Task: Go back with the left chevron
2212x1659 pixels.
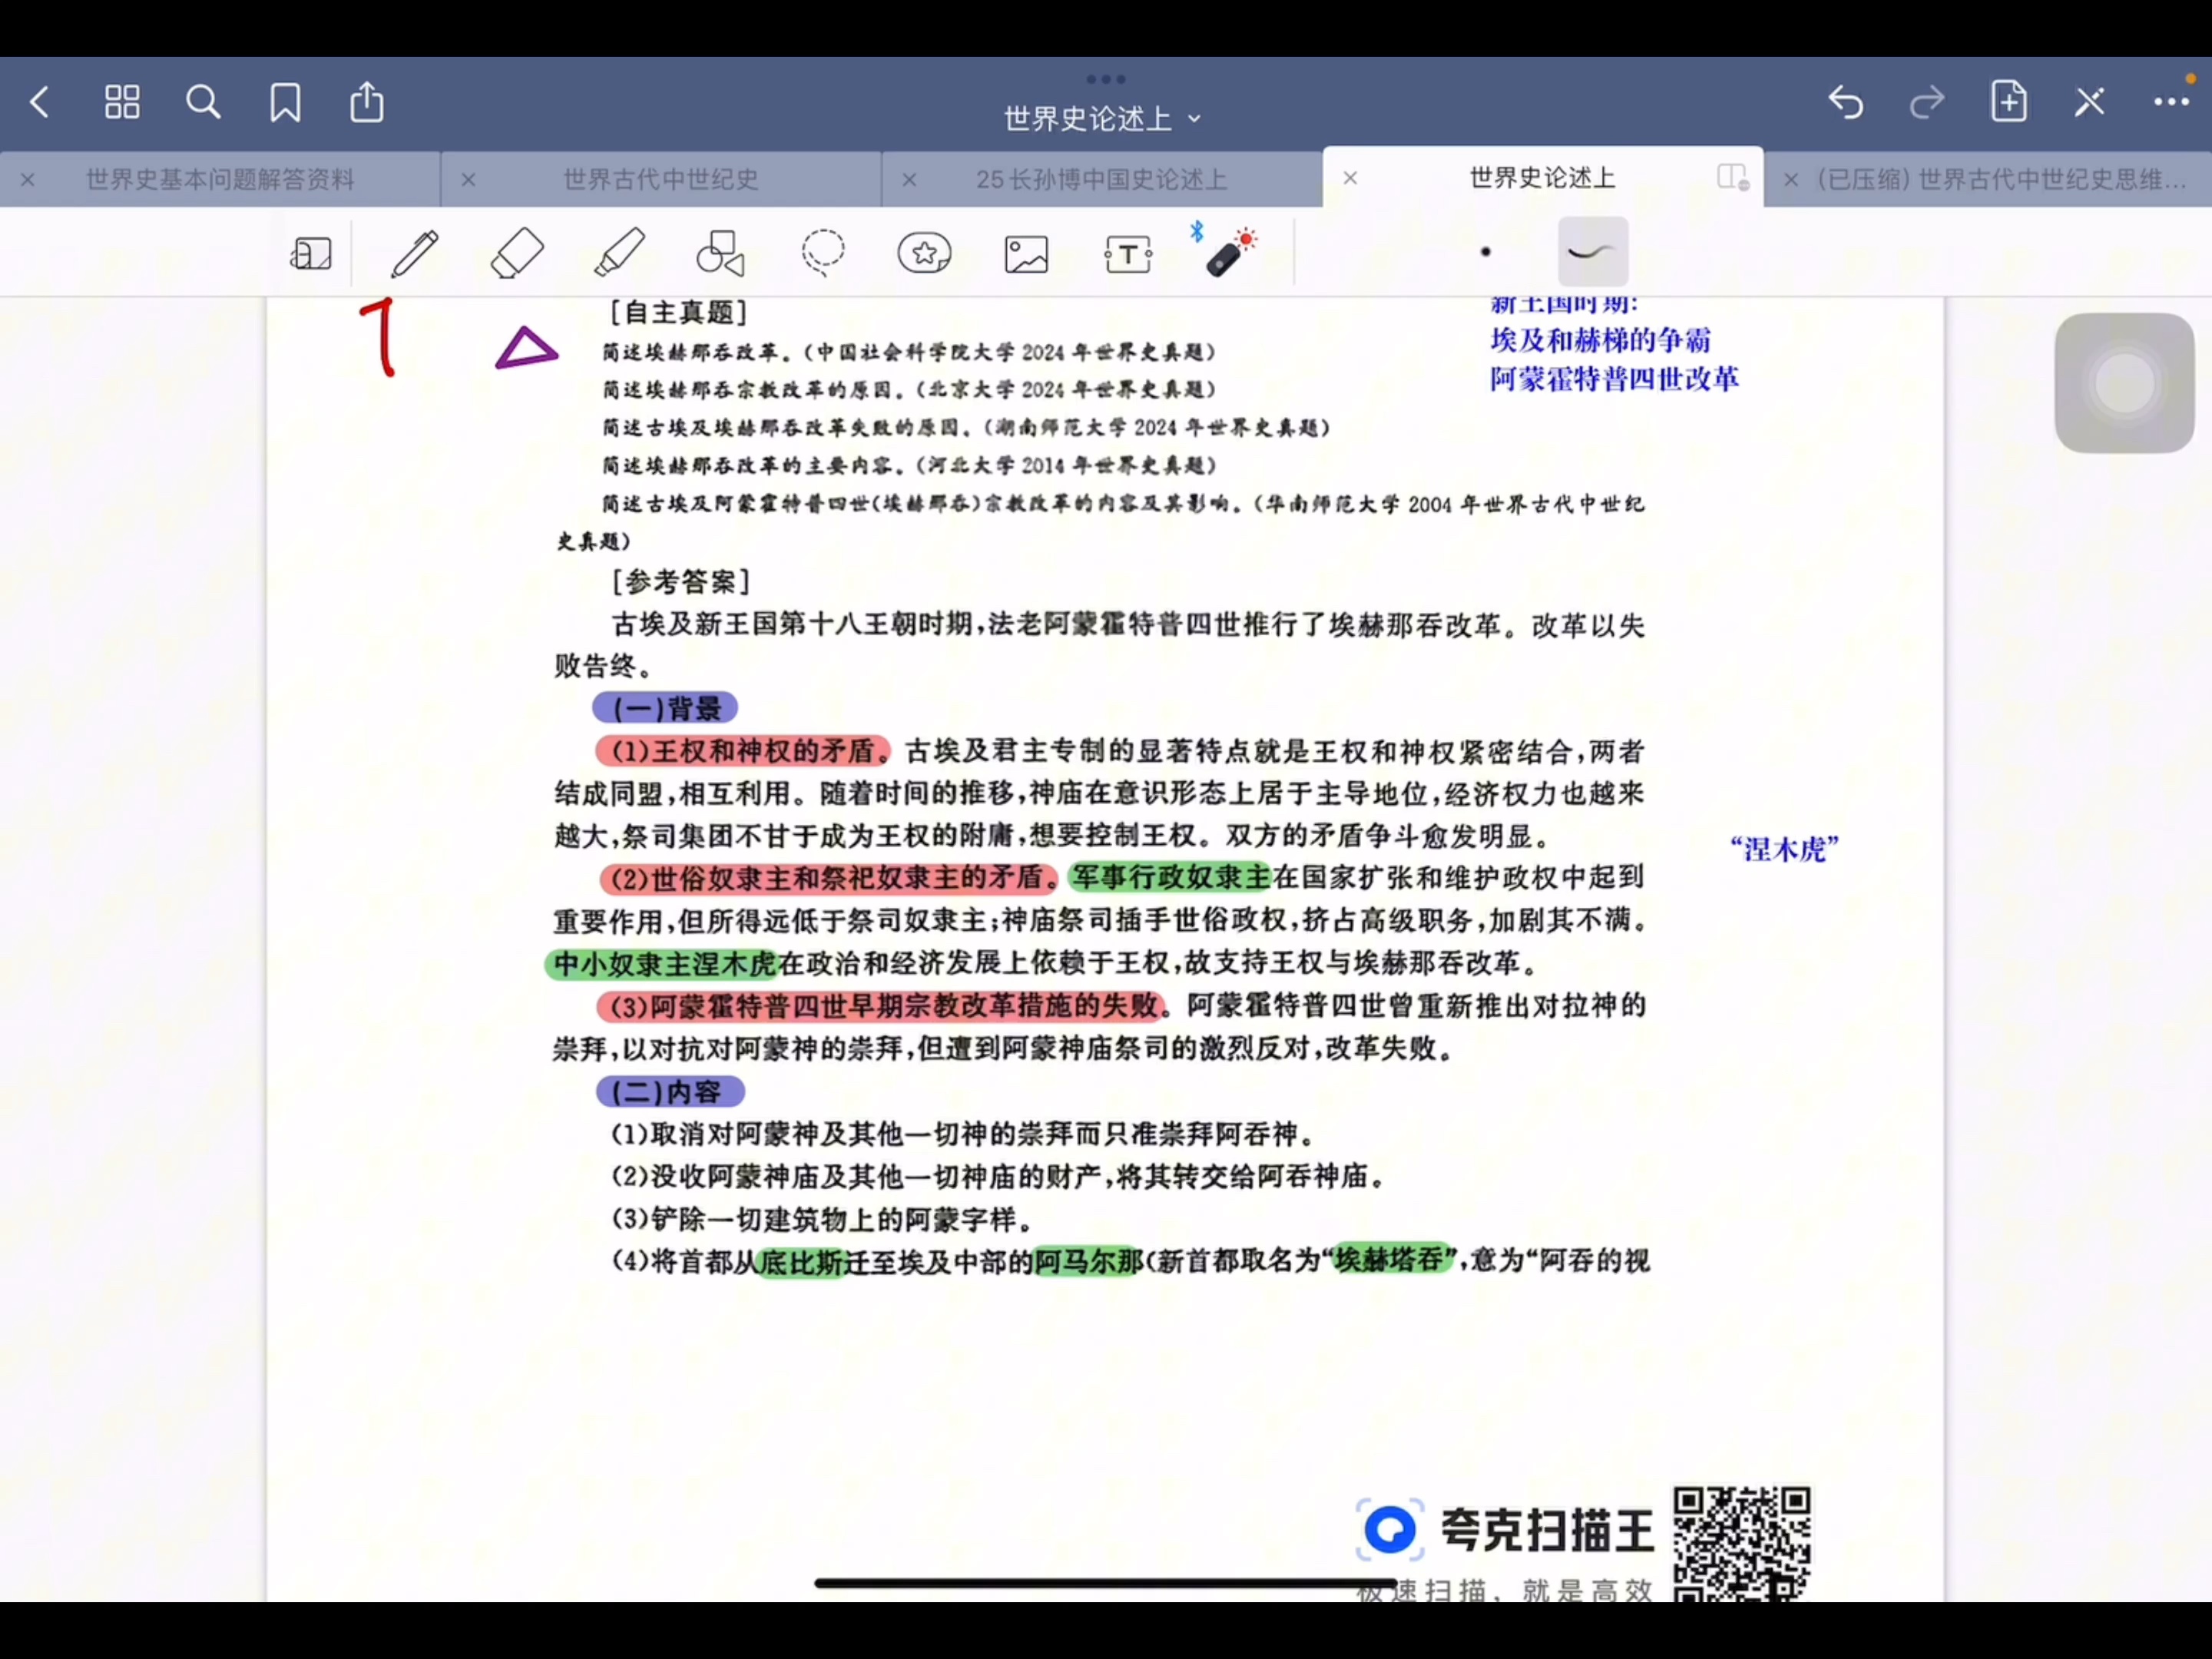Action: [x=40, y=102]
